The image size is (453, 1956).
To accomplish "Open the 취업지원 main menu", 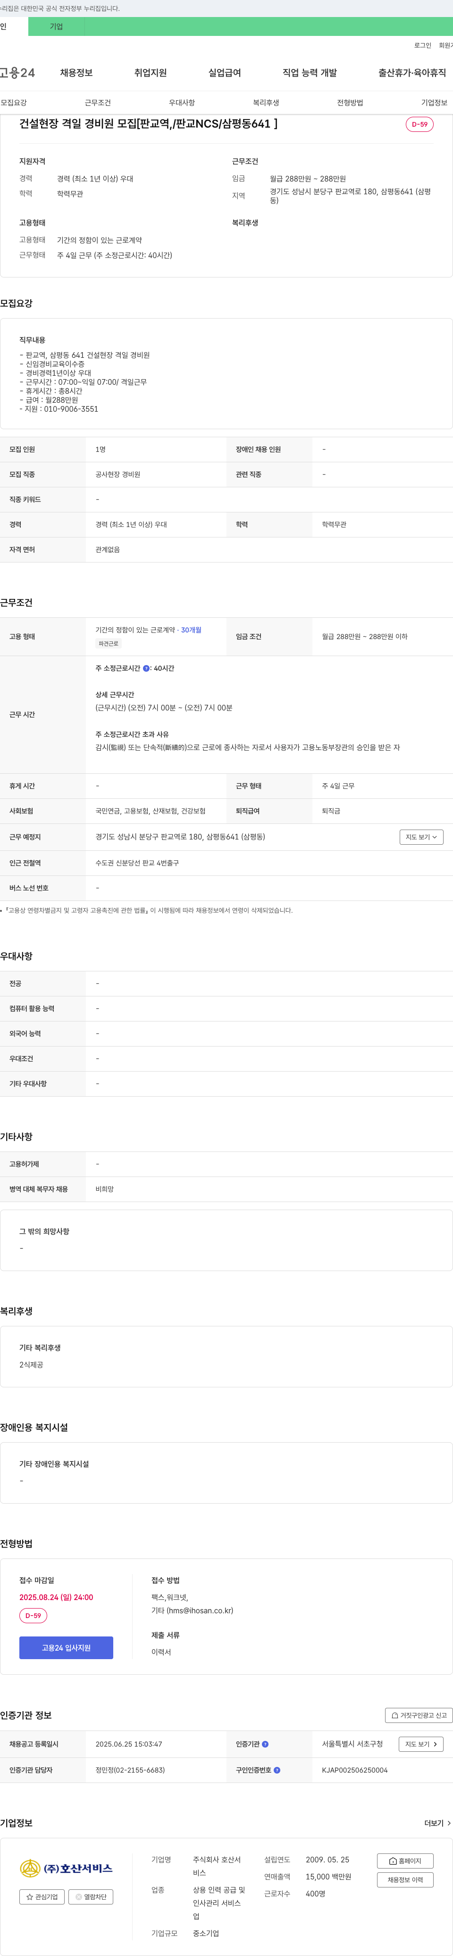I will pyautogui.click(x=150, y=73).
